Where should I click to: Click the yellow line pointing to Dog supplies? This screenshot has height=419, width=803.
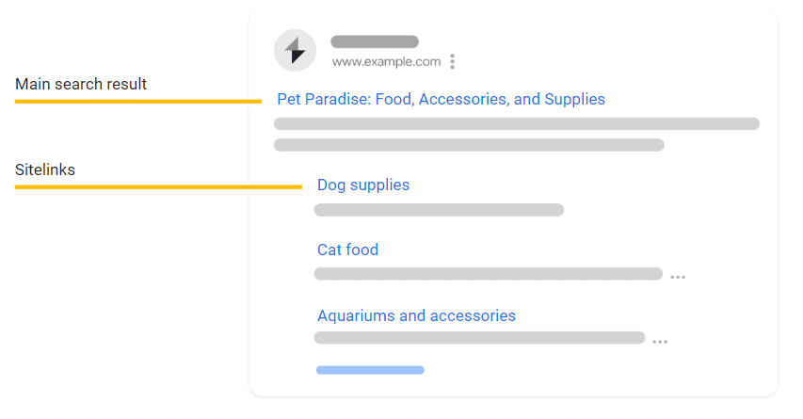click(x=158, y=187)
